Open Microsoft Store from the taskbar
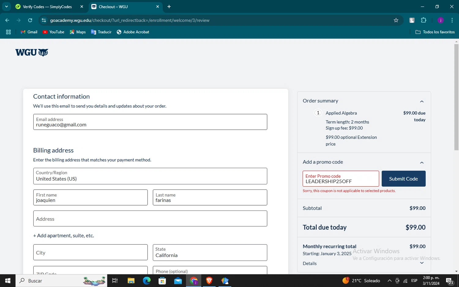 click(162, 281)
